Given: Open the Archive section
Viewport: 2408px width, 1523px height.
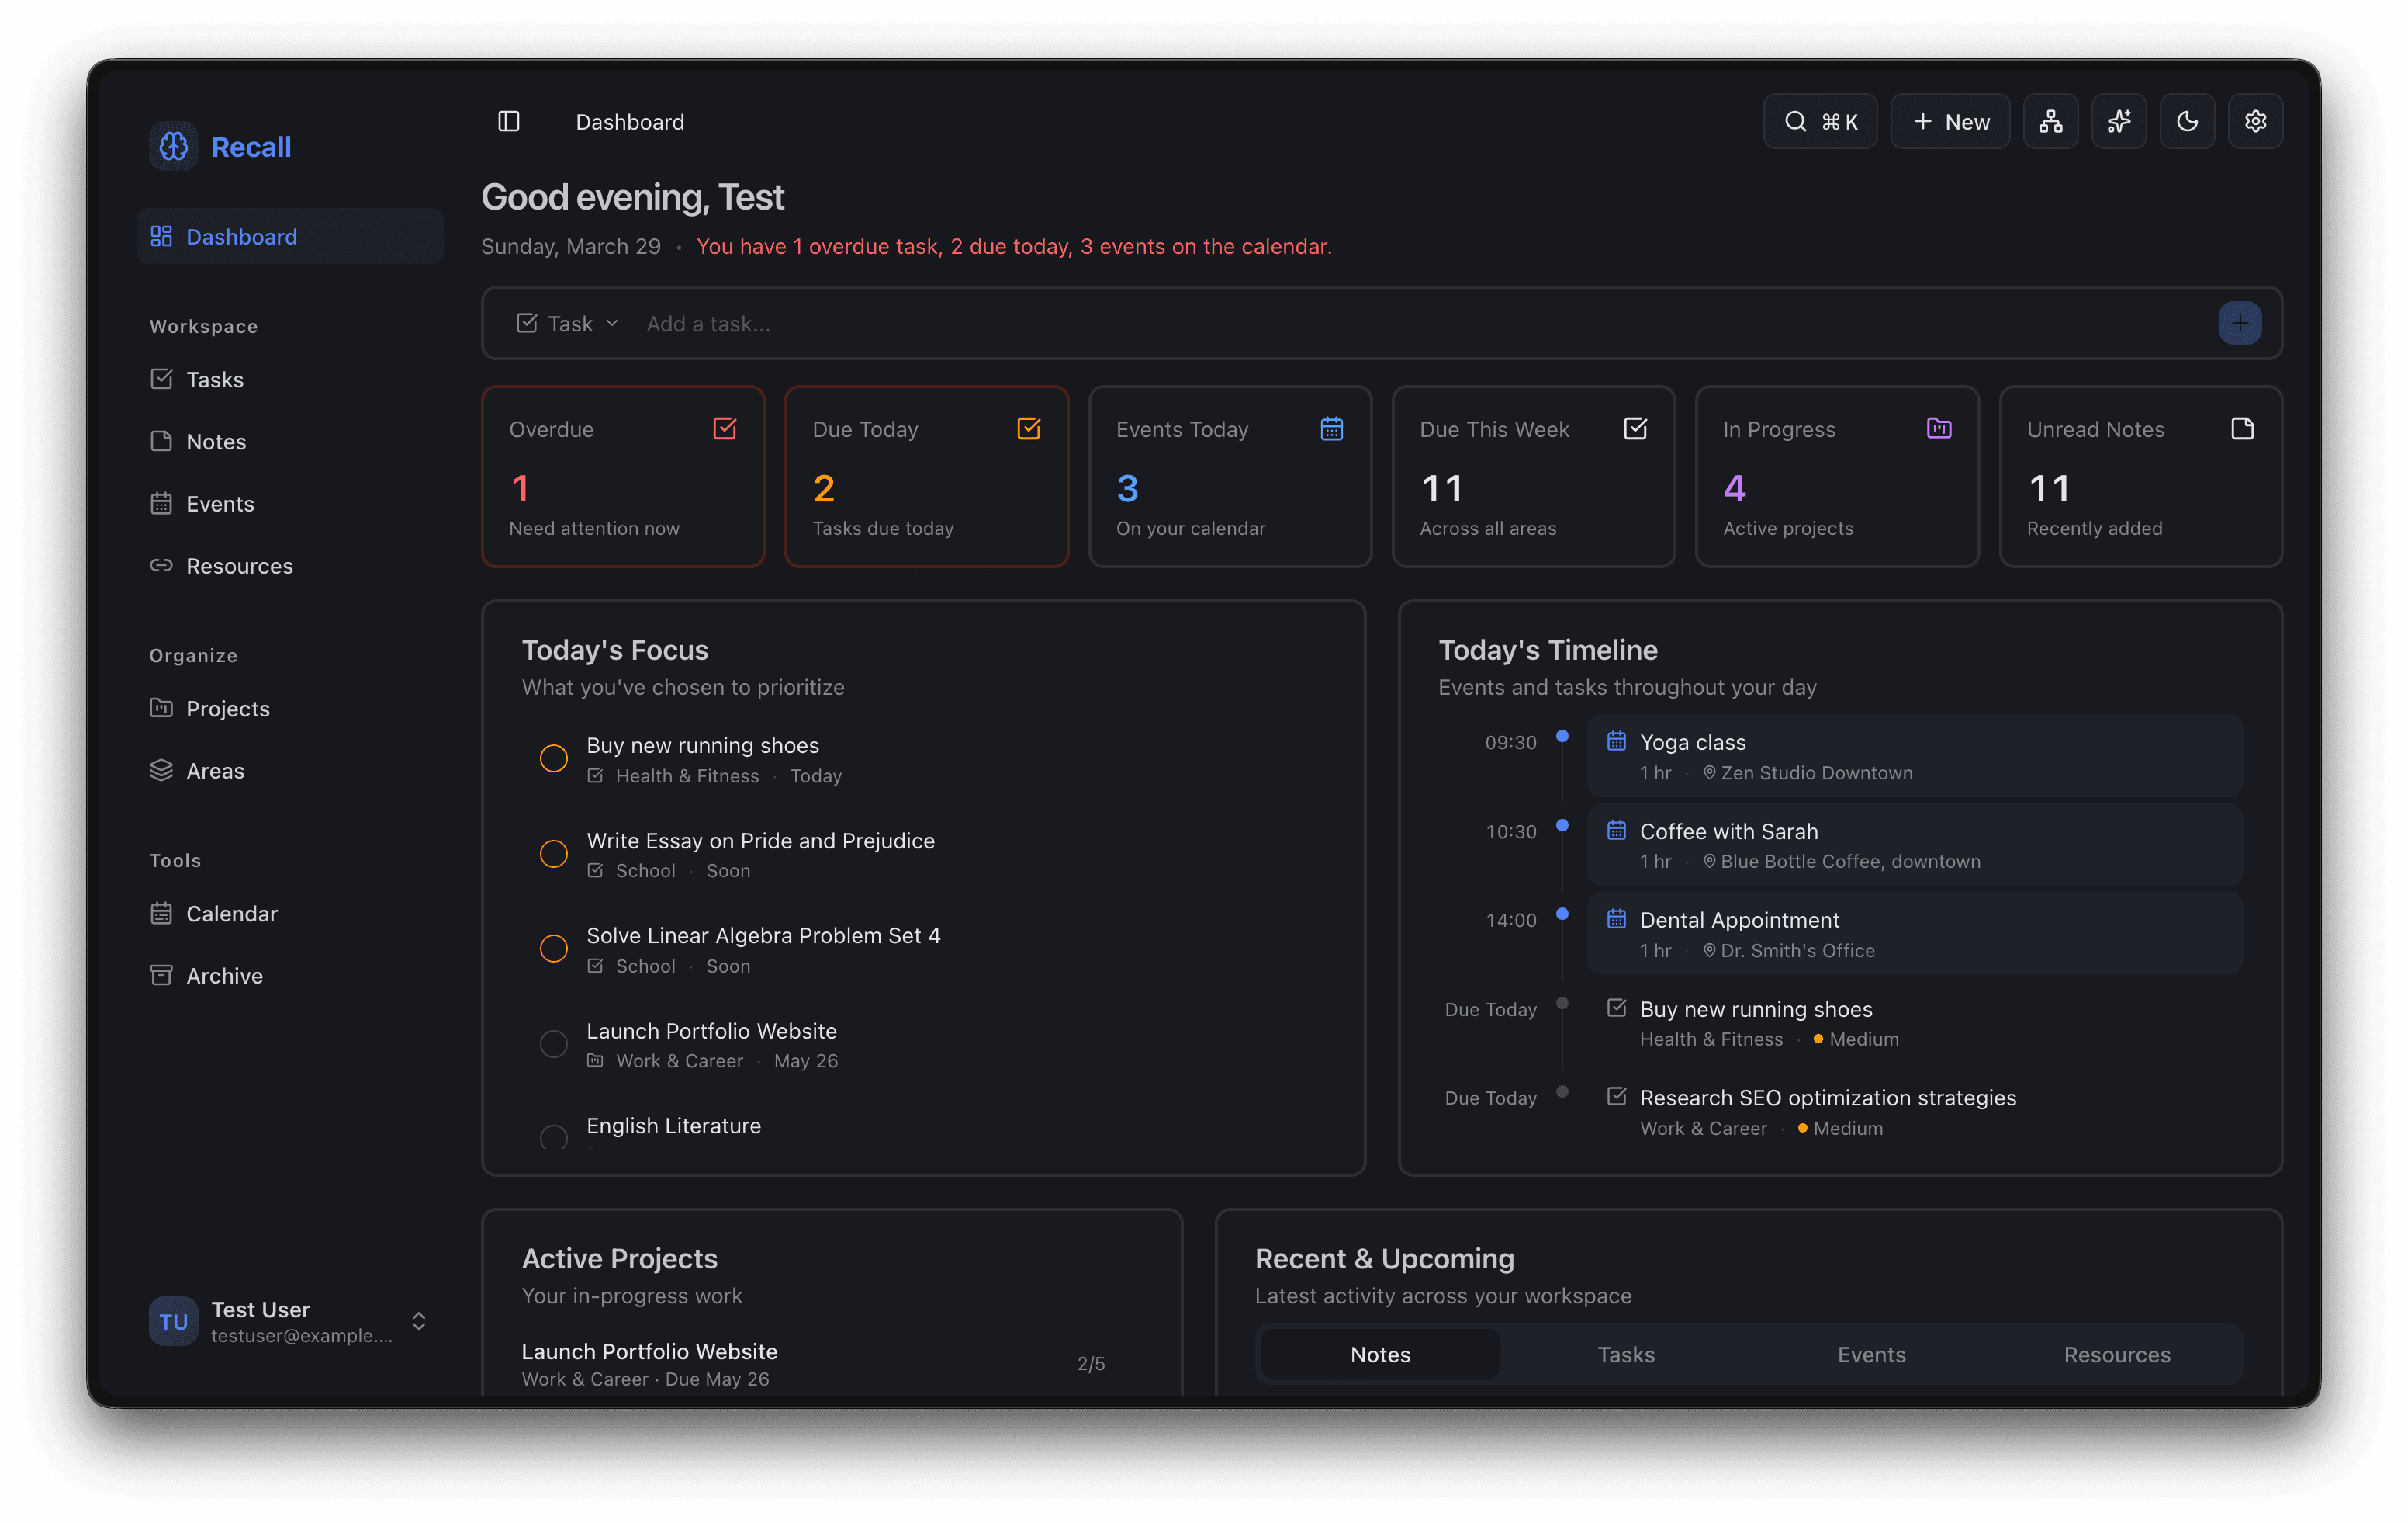Looking at the screenshot, I should click(224, 975).
